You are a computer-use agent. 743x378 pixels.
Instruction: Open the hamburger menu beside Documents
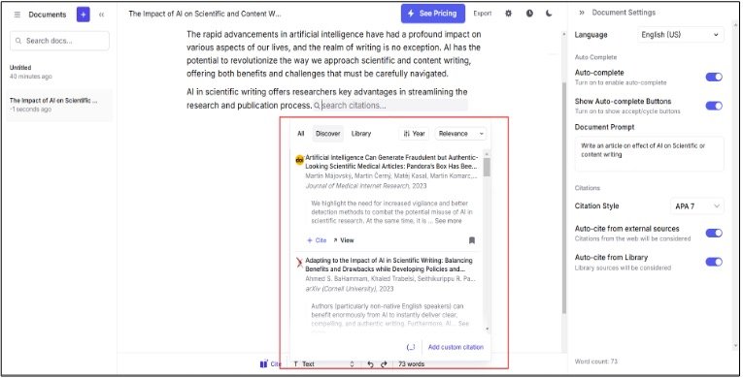click(x=17, y=15)
